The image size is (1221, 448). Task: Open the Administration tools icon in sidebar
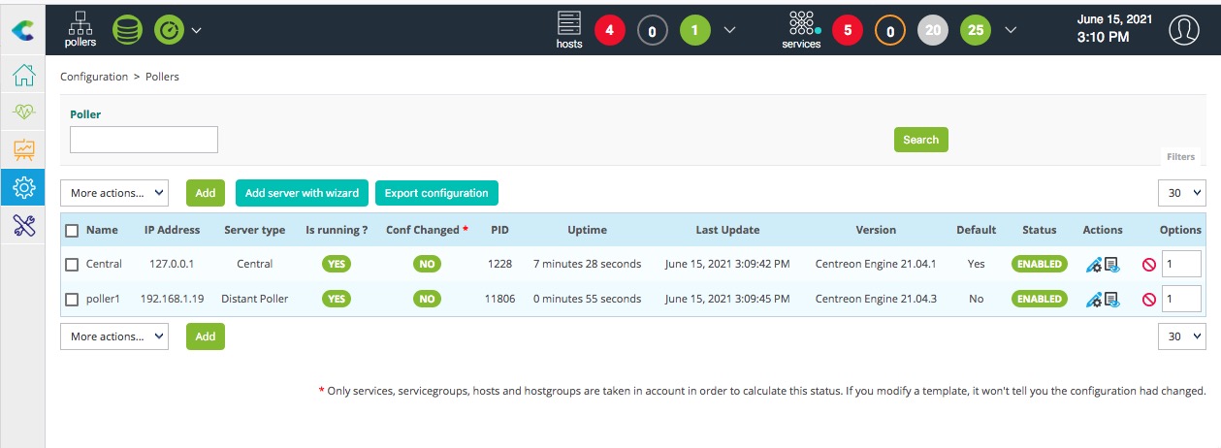[x=23, y=224]
